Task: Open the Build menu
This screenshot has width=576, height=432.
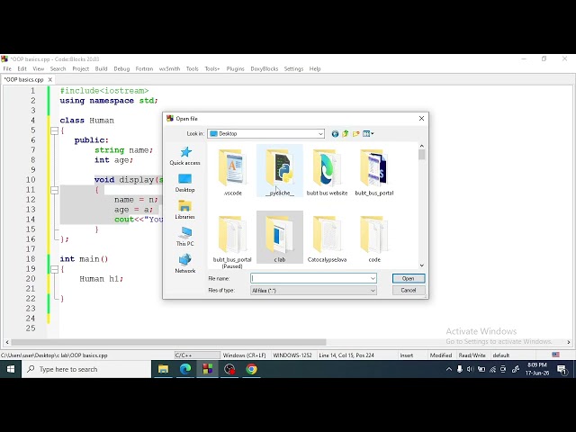Action: point(101,68)
